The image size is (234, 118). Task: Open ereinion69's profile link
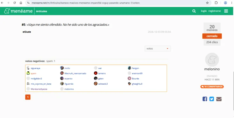pyautogui.click(x=137, y=73)
